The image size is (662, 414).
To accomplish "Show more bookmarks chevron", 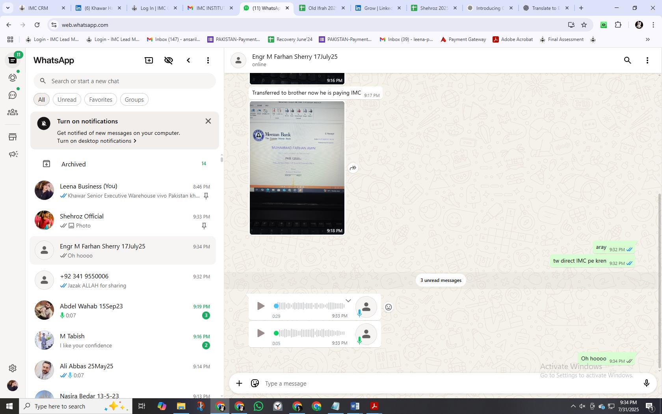I will [x=647, y=39].
